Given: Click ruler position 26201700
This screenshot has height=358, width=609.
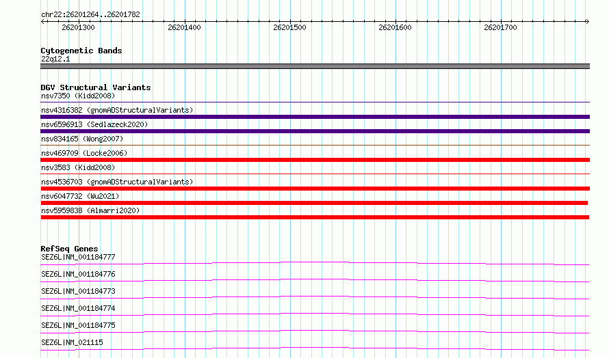Looking at the screenshot, I should pos(500,27).
